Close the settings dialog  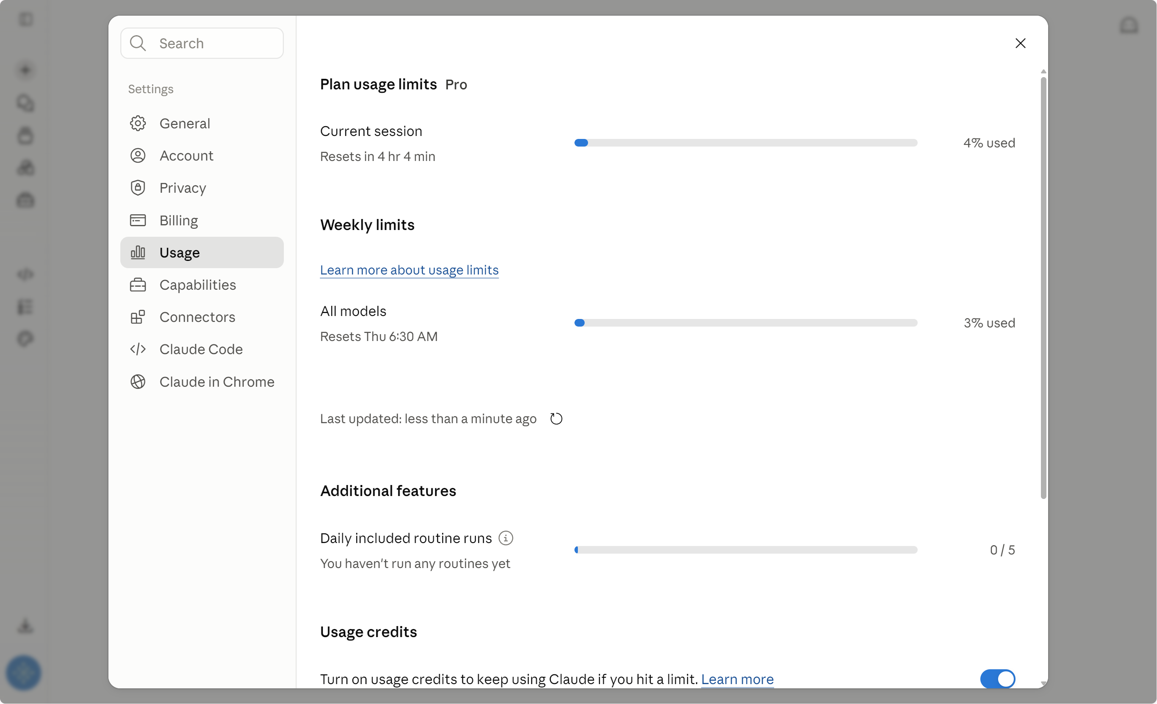click(x=1020, y=43)
